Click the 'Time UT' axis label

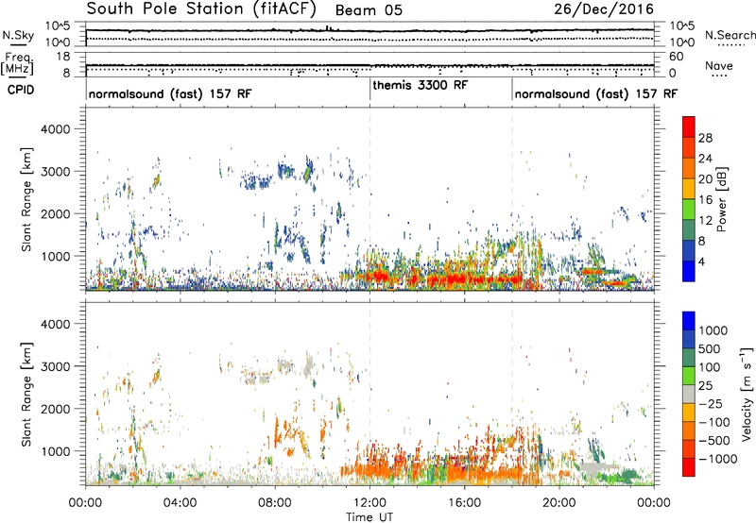click(x=369, y=517)
